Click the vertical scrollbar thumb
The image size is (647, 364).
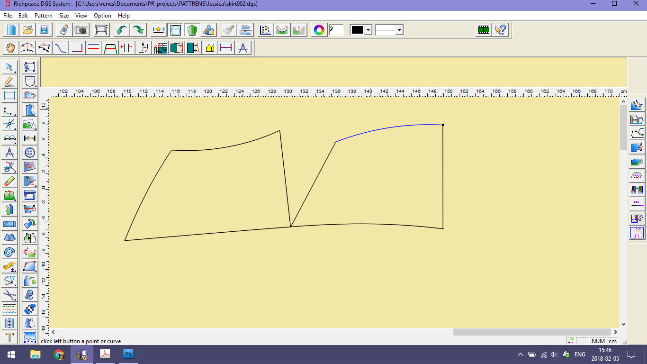tap(623, 127)
